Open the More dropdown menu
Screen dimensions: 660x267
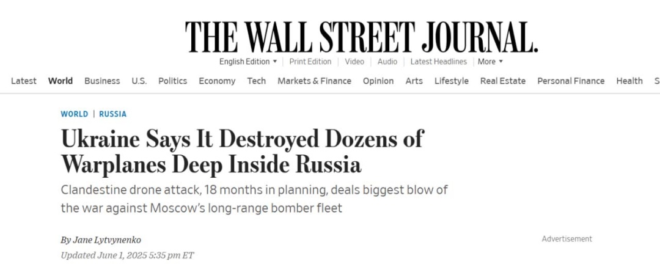(490, 62)
